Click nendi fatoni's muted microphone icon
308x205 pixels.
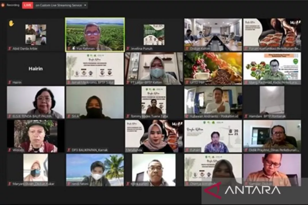point(69,184)
